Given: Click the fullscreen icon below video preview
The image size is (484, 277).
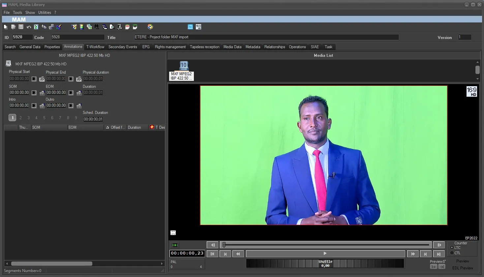Looking at the screenshot, I should (173, 233).
